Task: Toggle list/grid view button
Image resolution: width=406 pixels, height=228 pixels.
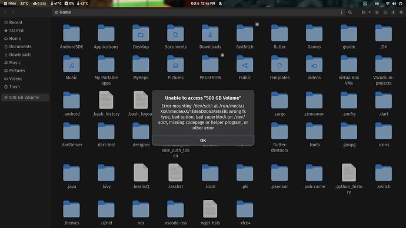Action: (x=364, y=12)
